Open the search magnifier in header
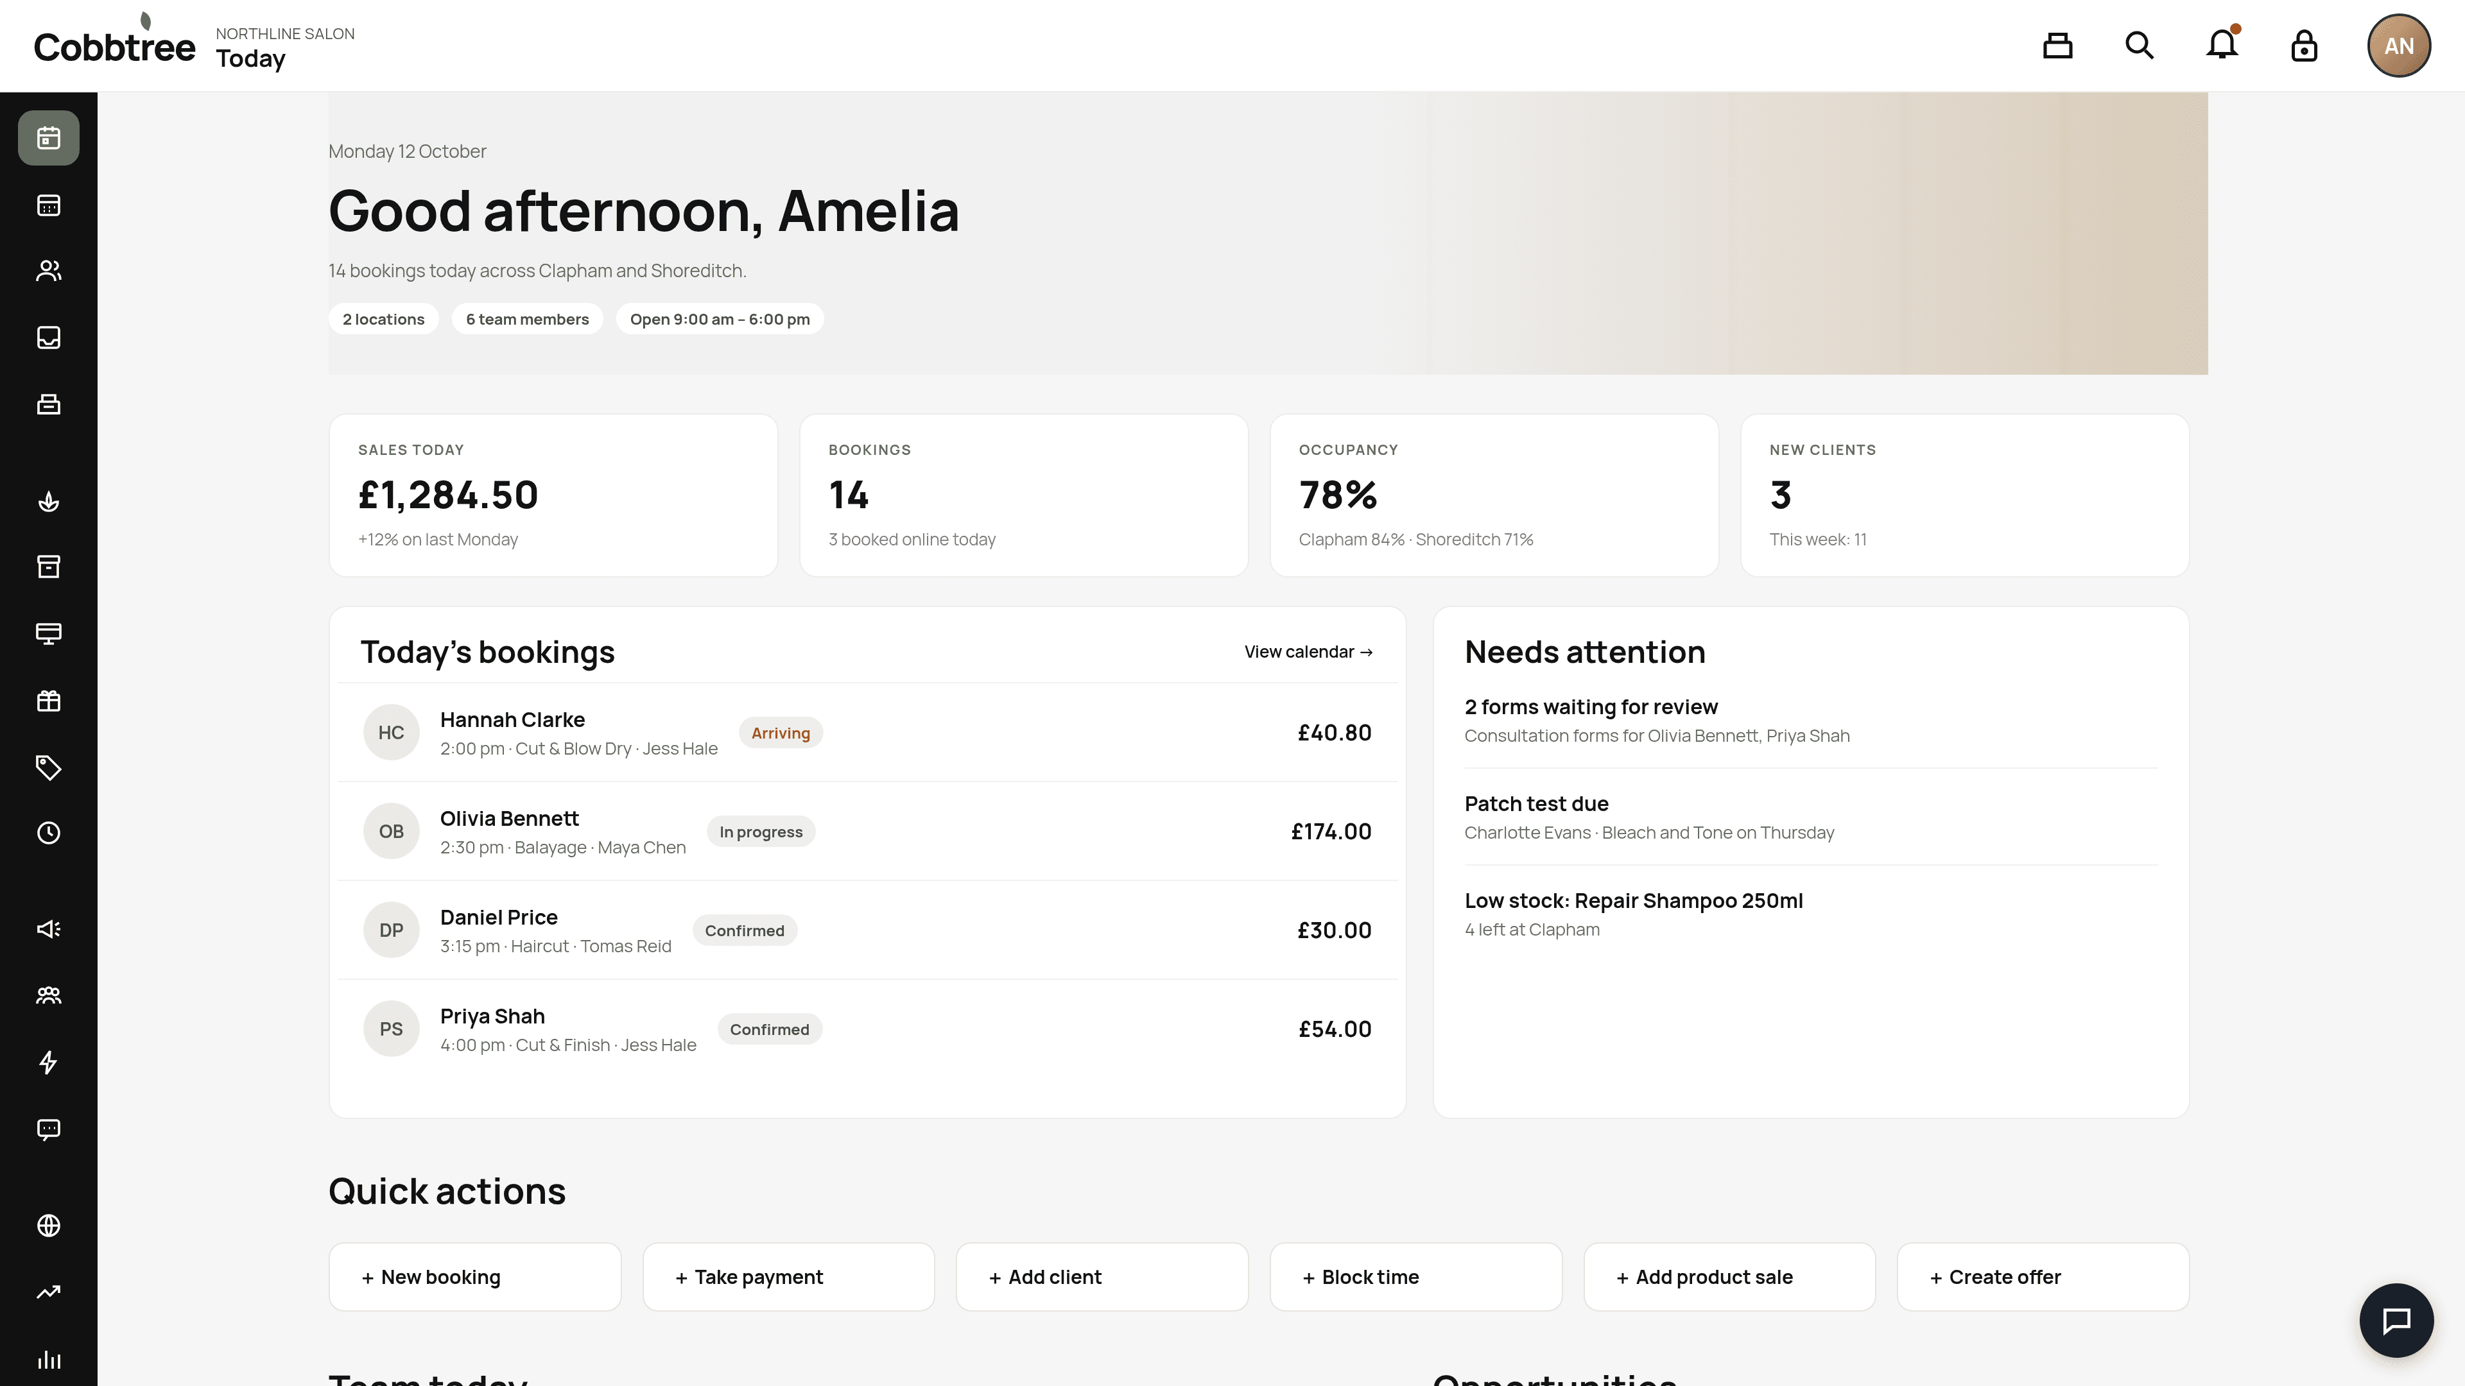 pyautogui.click(x=2140, y=45)
